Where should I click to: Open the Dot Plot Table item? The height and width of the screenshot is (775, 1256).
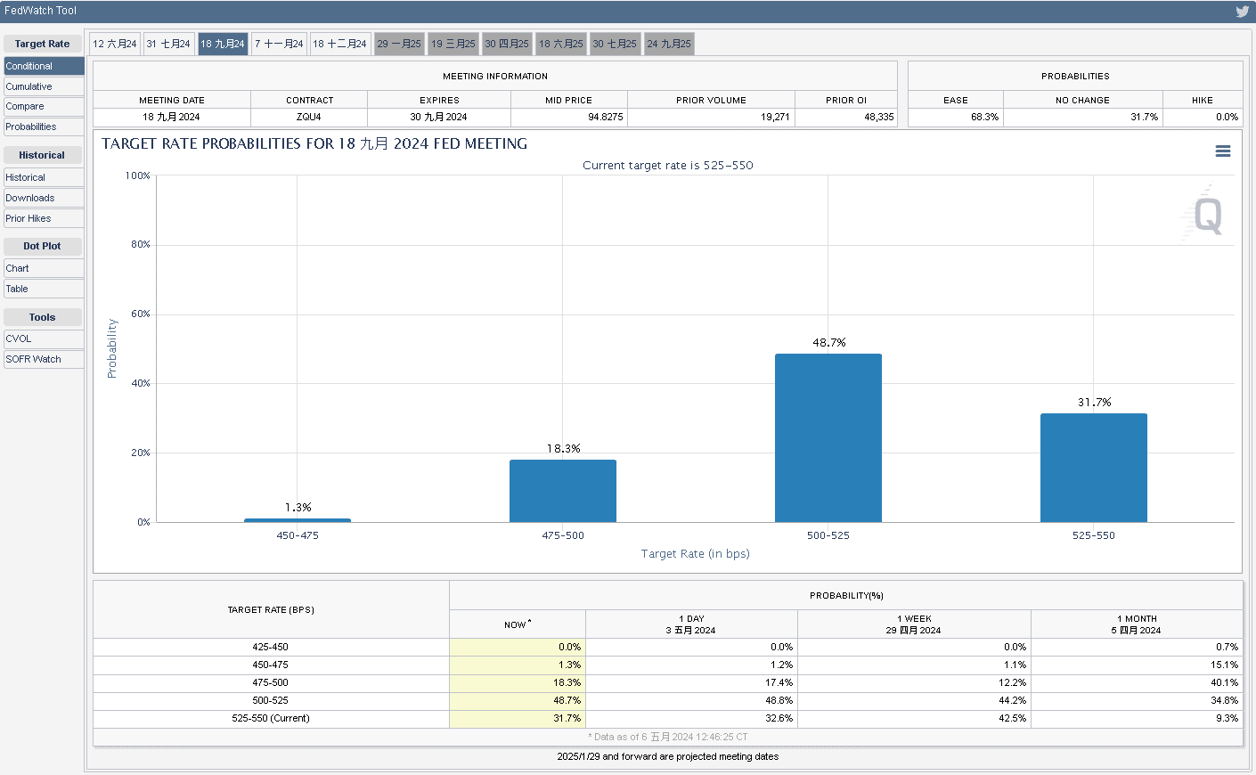click(x=44, y=289)
